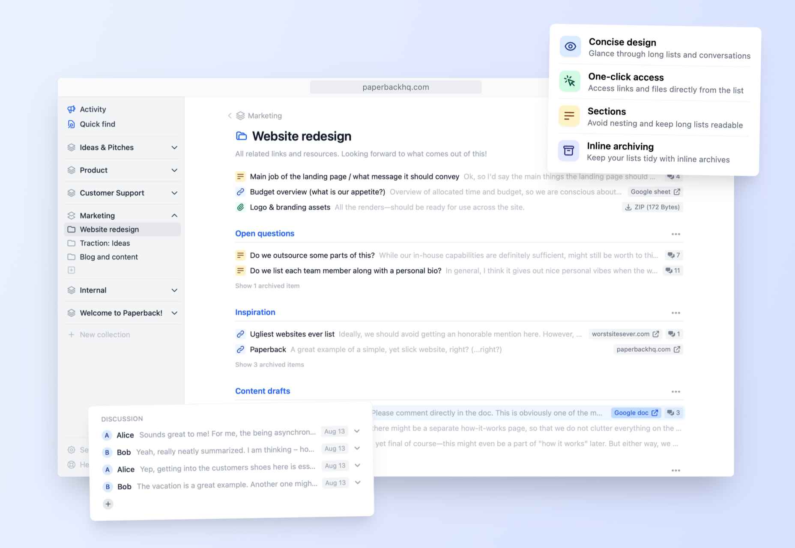This screenshot has width=795, height=548.
Task: Go back using the breadcrumb arrow
Action: coord(230,116)
